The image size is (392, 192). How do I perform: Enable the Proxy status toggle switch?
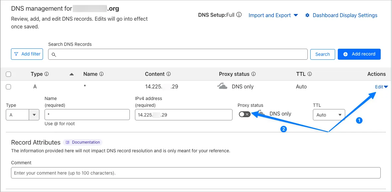tap(244, 114)
